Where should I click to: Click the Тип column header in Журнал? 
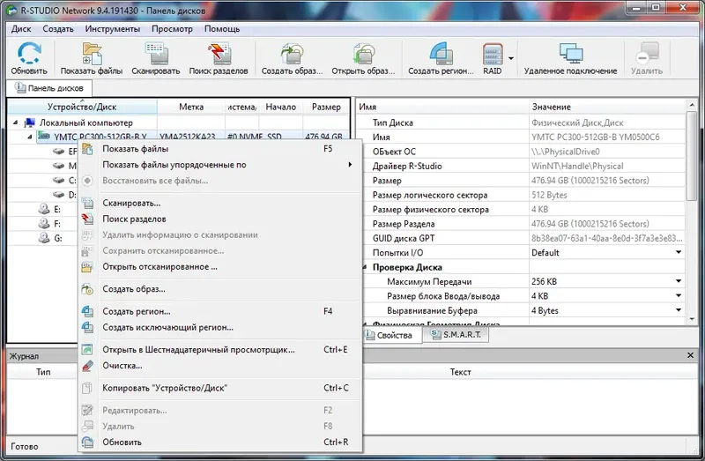pos(43,372)
